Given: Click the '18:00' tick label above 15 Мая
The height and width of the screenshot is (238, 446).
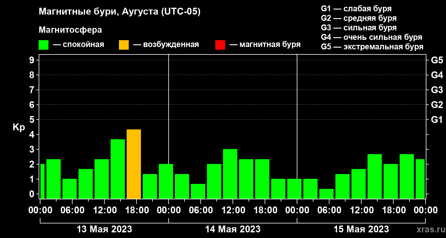Looking at the screenshot, I should tap(393, 210).
